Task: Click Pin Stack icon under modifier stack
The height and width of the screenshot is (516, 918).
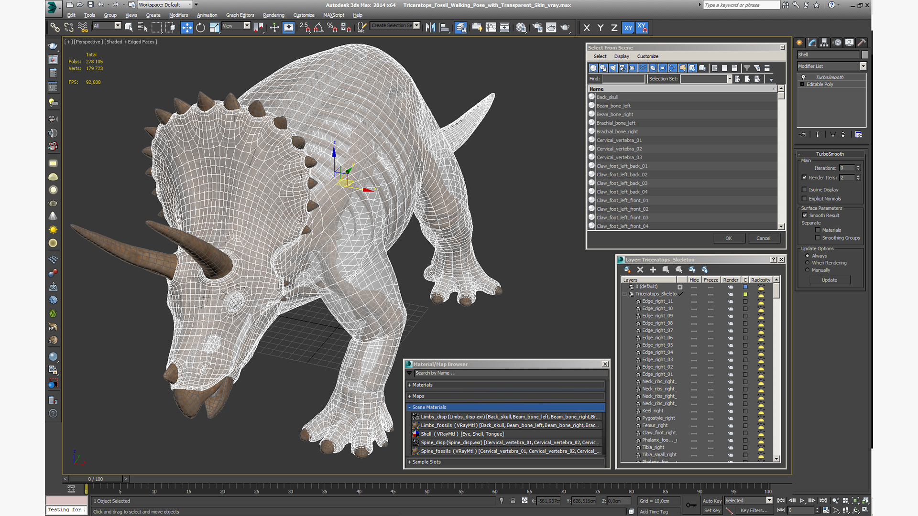Action: point(802,135)
